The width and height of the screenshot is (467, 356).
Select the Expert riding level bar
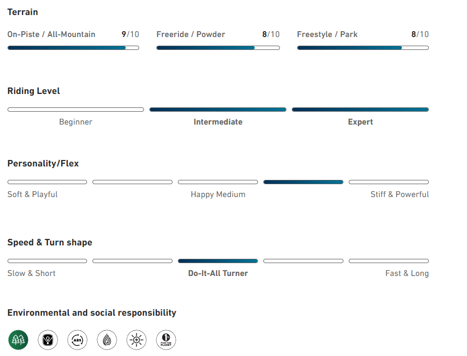click(x=361, y=110)
